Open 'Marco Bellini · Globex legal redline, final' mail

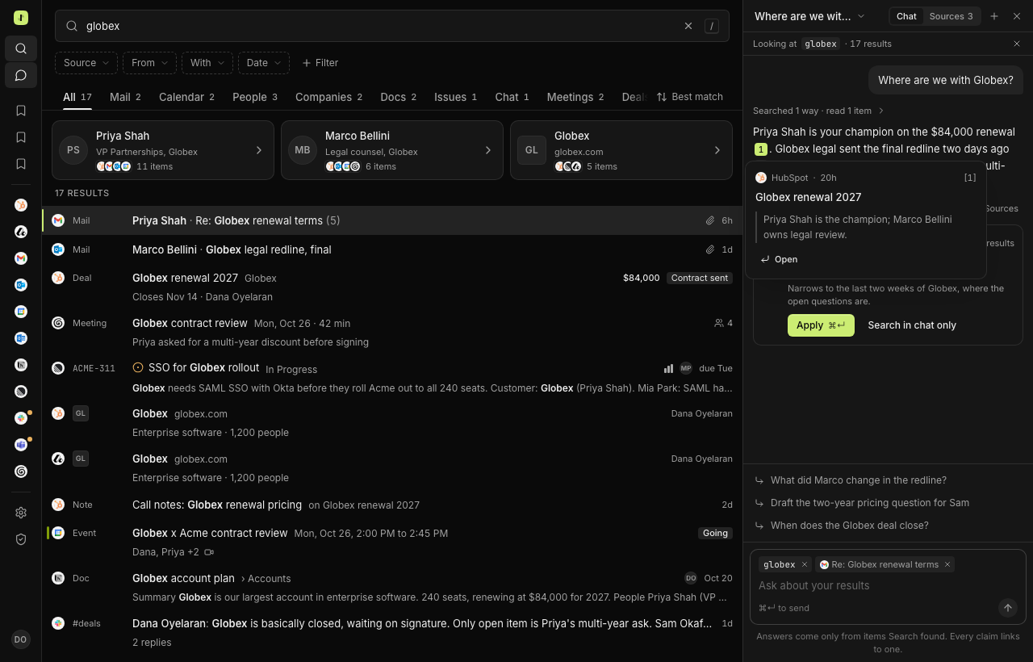tap(392, 249)
